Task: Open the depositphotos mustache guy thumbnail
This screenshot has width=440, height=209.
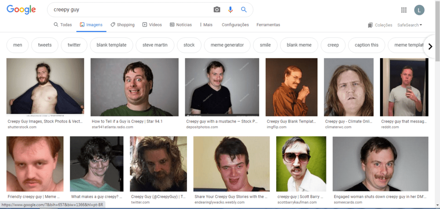Action: point(222,87)
